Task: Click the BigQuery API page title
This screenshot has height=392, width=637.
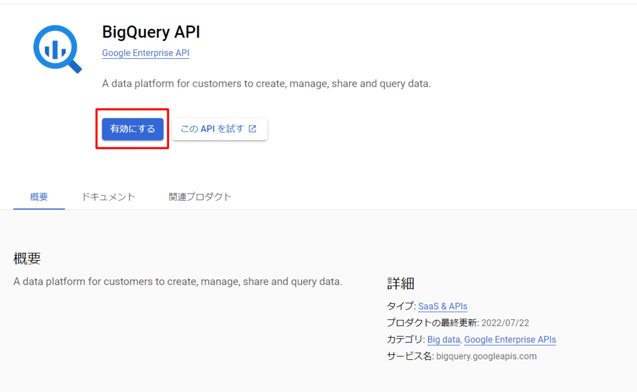Action: pos(151,32)
